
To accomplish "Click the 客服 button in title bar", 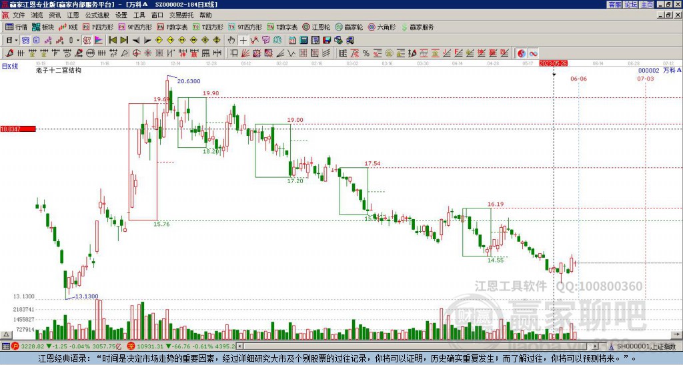I will 614,5.
